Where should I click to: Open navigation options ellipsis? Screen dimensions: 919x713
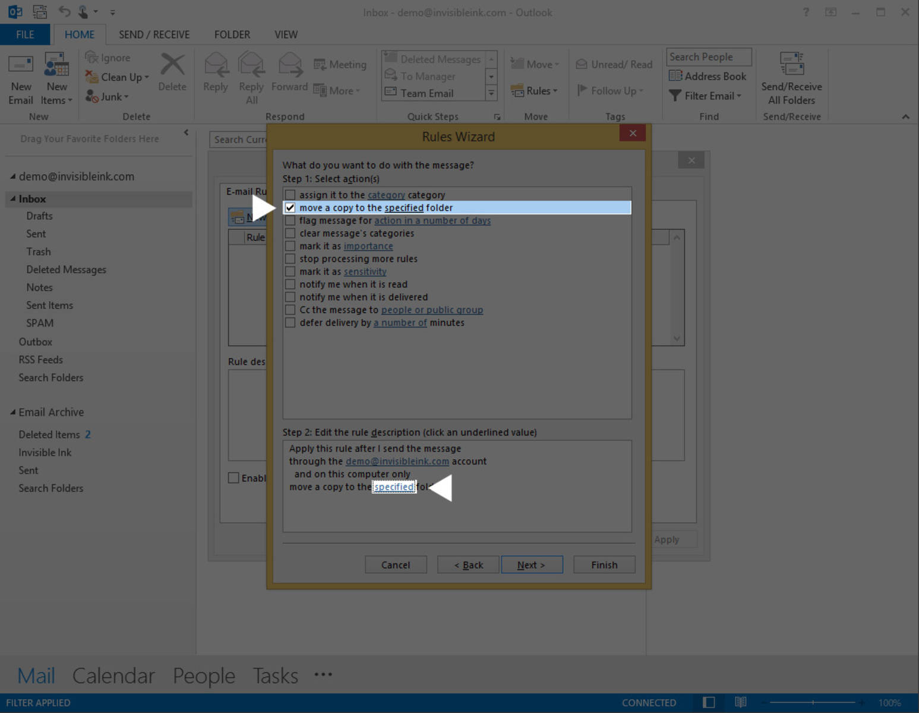point(323,674)
